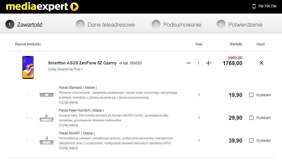
Task: Remove ZenFone 5Z with X icon
Action: coord(261,63)
